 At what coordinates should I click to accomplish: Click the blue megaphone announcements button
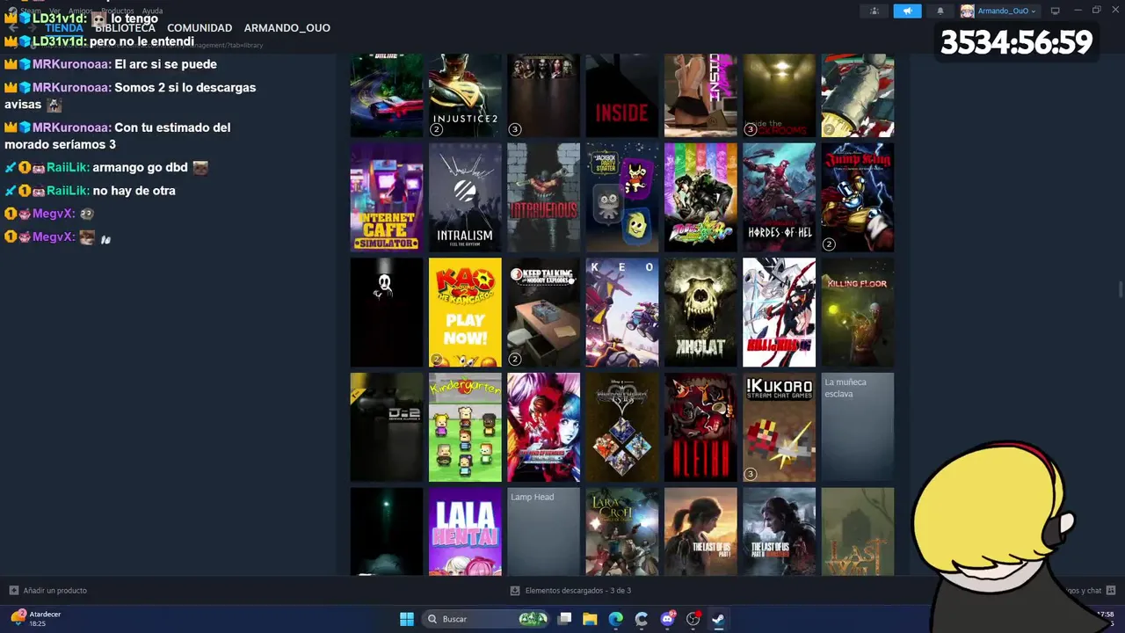tap(907, 11)
